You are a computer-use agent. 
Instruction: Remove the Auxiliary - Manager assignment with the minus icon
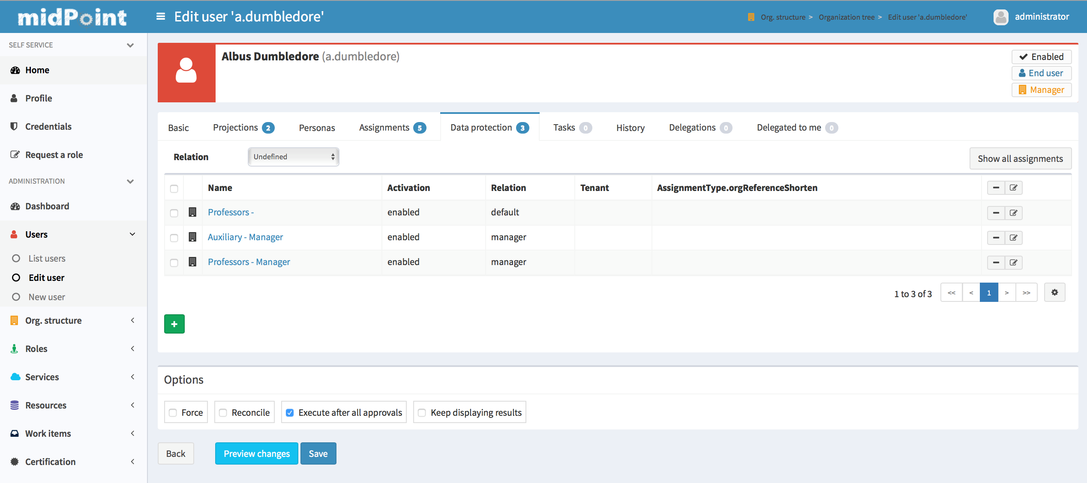click(x=996, y=238)
